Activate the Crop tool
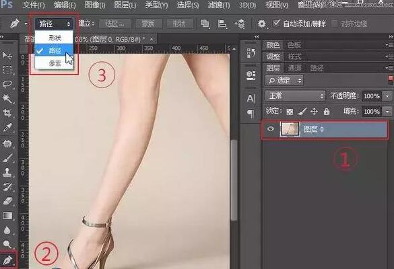 [7, 113]
